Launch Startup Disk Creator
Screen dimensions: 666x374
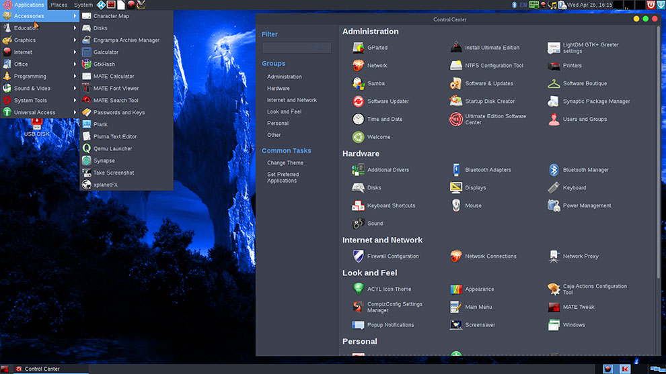[482, 101]
